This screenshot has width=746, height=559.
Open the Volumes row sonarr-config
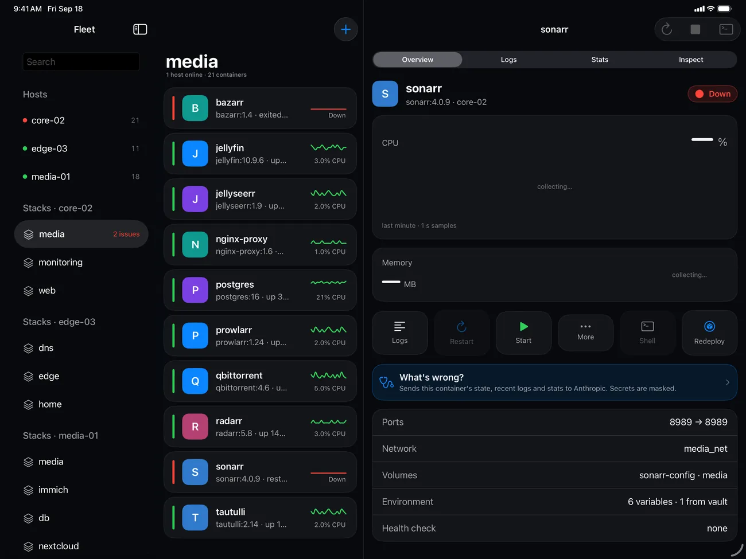coord(555,475)
